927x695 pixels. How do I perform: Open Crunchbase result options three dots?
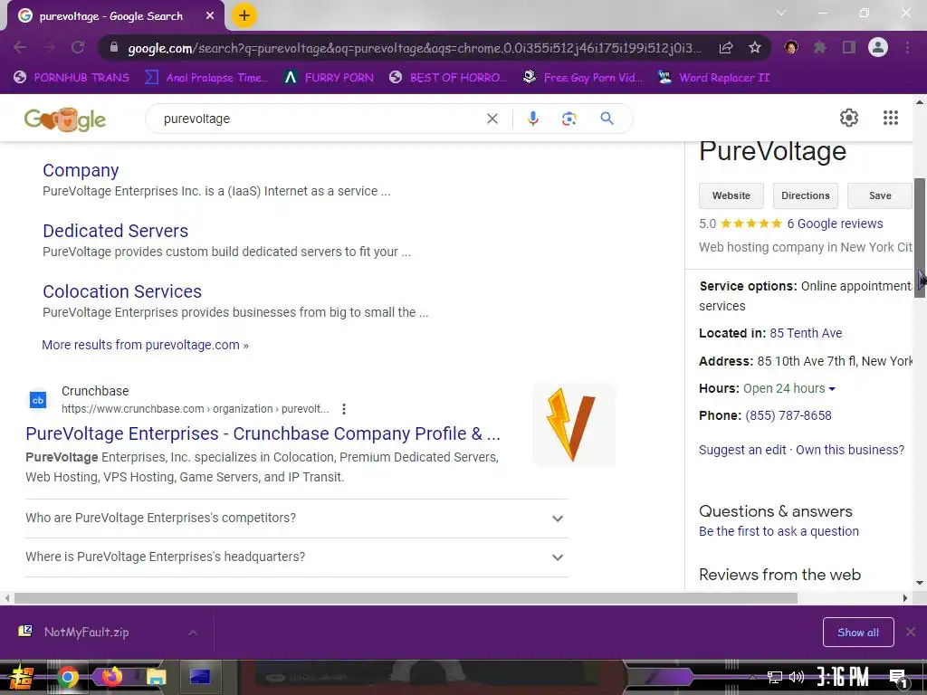point(343,409)
